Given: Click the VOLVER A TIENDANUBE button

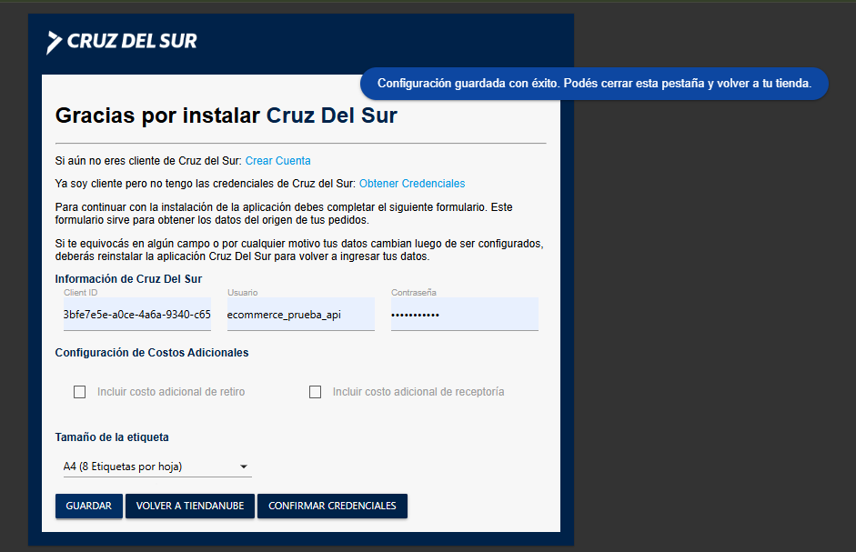Looking at the screenshot, I should pos(190,506).
